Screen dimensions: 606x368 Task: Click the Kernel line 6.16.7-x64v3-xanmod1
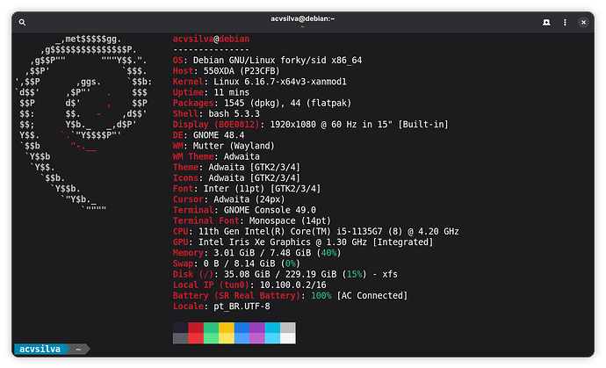(x=260, y=82)
